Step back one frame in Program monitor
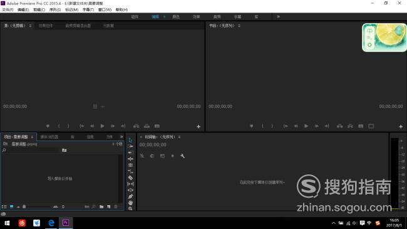Image resolution: width=407 pixels, height=229 pixels. coord(296,126)
